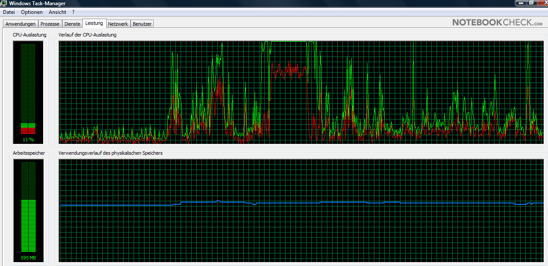Switch to the Dienste tab
The image size is (548, 266).
pyautogui.click(x=72, y=24)
